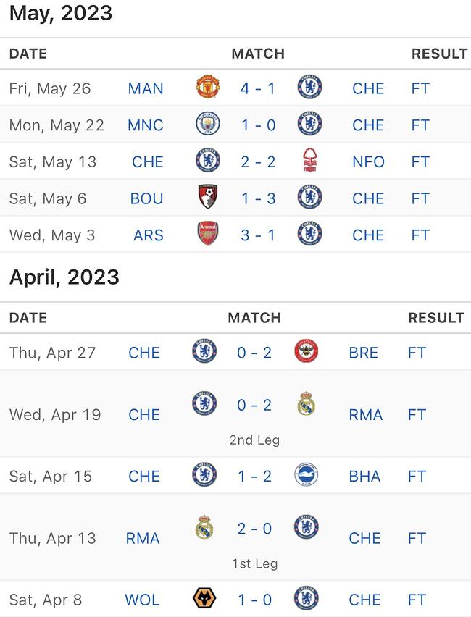Open the 4 - 1 score link
Viewport: 471px width, 617px height.
tap(257, 88)
